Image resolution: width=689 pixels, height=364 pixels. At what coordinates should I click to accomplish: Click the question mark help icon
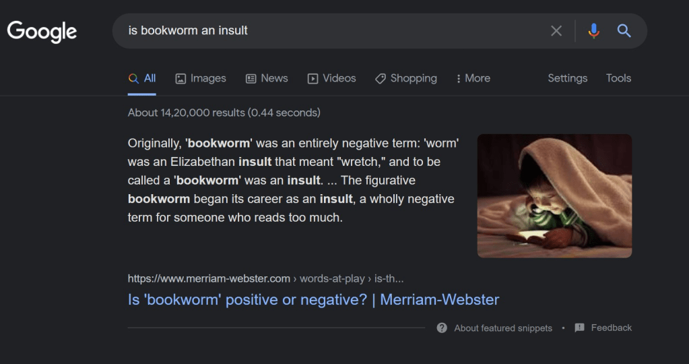click(x=442, y=328)
